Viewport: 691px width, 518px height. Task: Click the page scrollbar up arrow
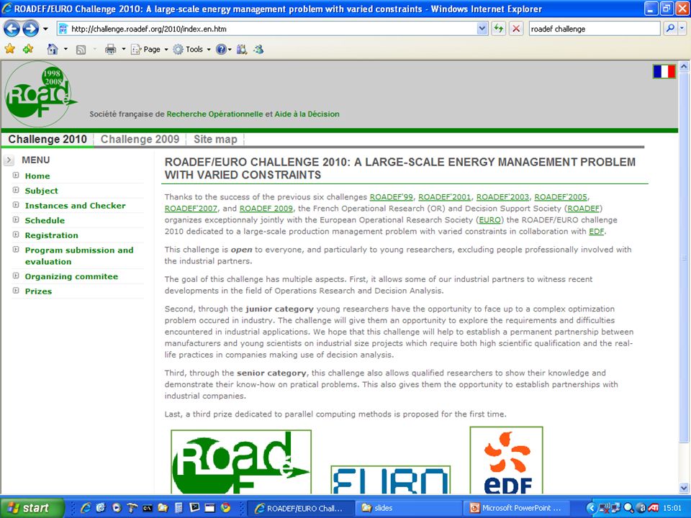click(x=684, y=66)
